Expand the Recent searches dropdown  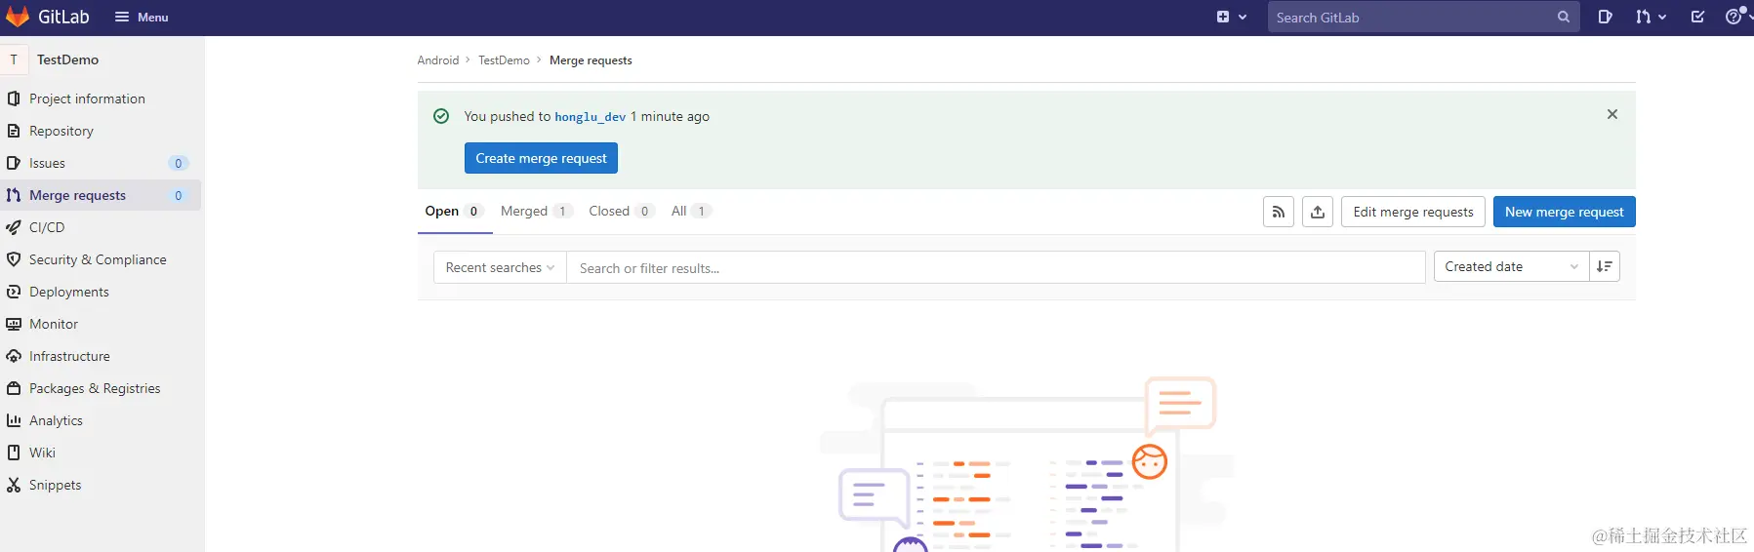click(500, 267)
